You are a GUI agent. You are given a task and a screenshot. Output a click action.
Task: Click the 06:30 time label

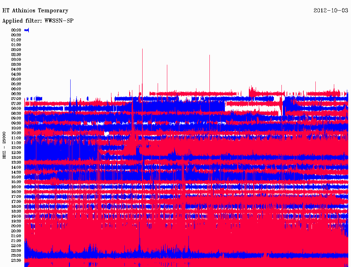[x=16, y=94]
